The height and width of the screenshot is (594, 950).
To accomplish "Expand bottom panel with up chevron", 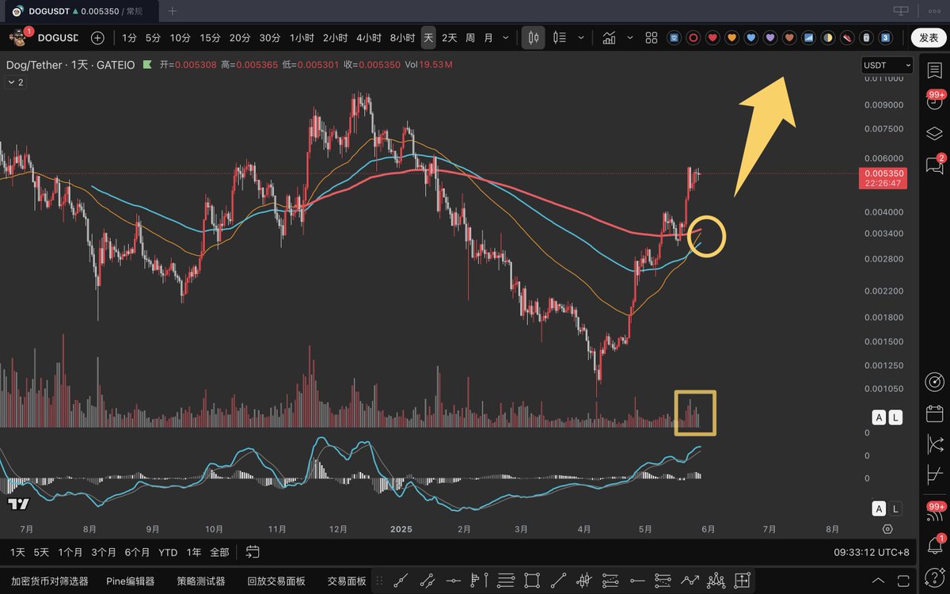I will 879,581.
